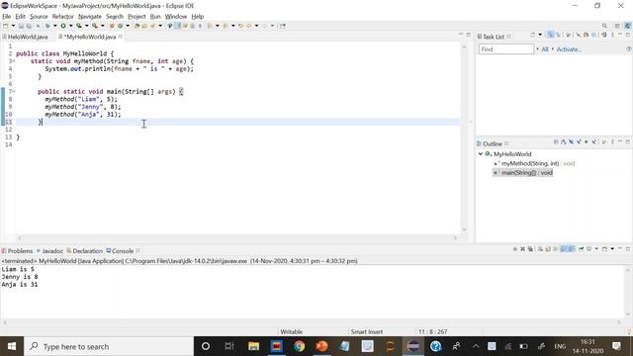This screenshot has width=633, height=356.
Task: Click the Windows Start button
Action: tap(12, 346)
